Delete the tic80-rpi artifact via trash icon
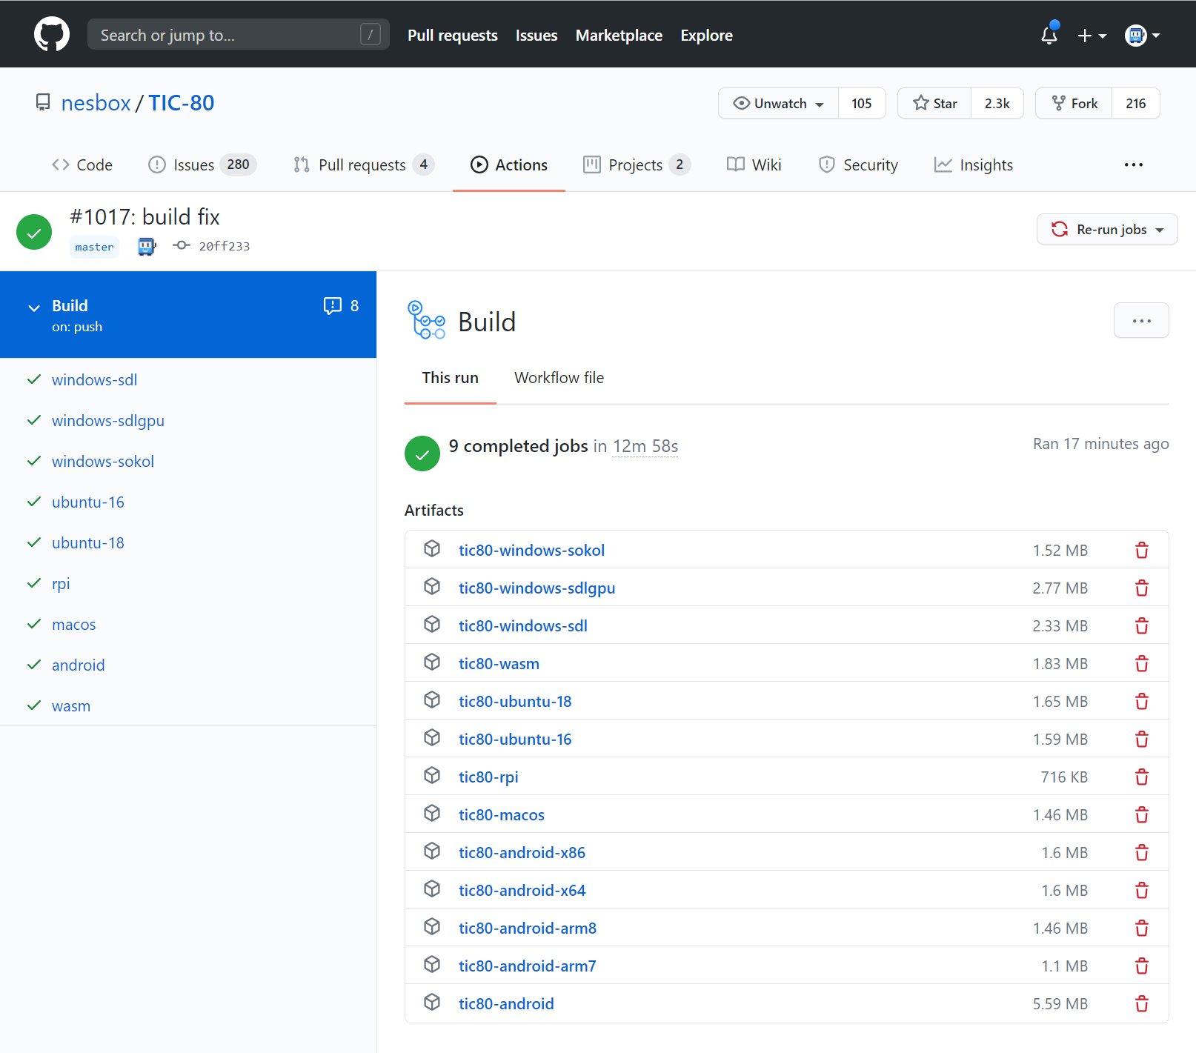Screen dimensions: 1196x1053 click(1141, 777)
